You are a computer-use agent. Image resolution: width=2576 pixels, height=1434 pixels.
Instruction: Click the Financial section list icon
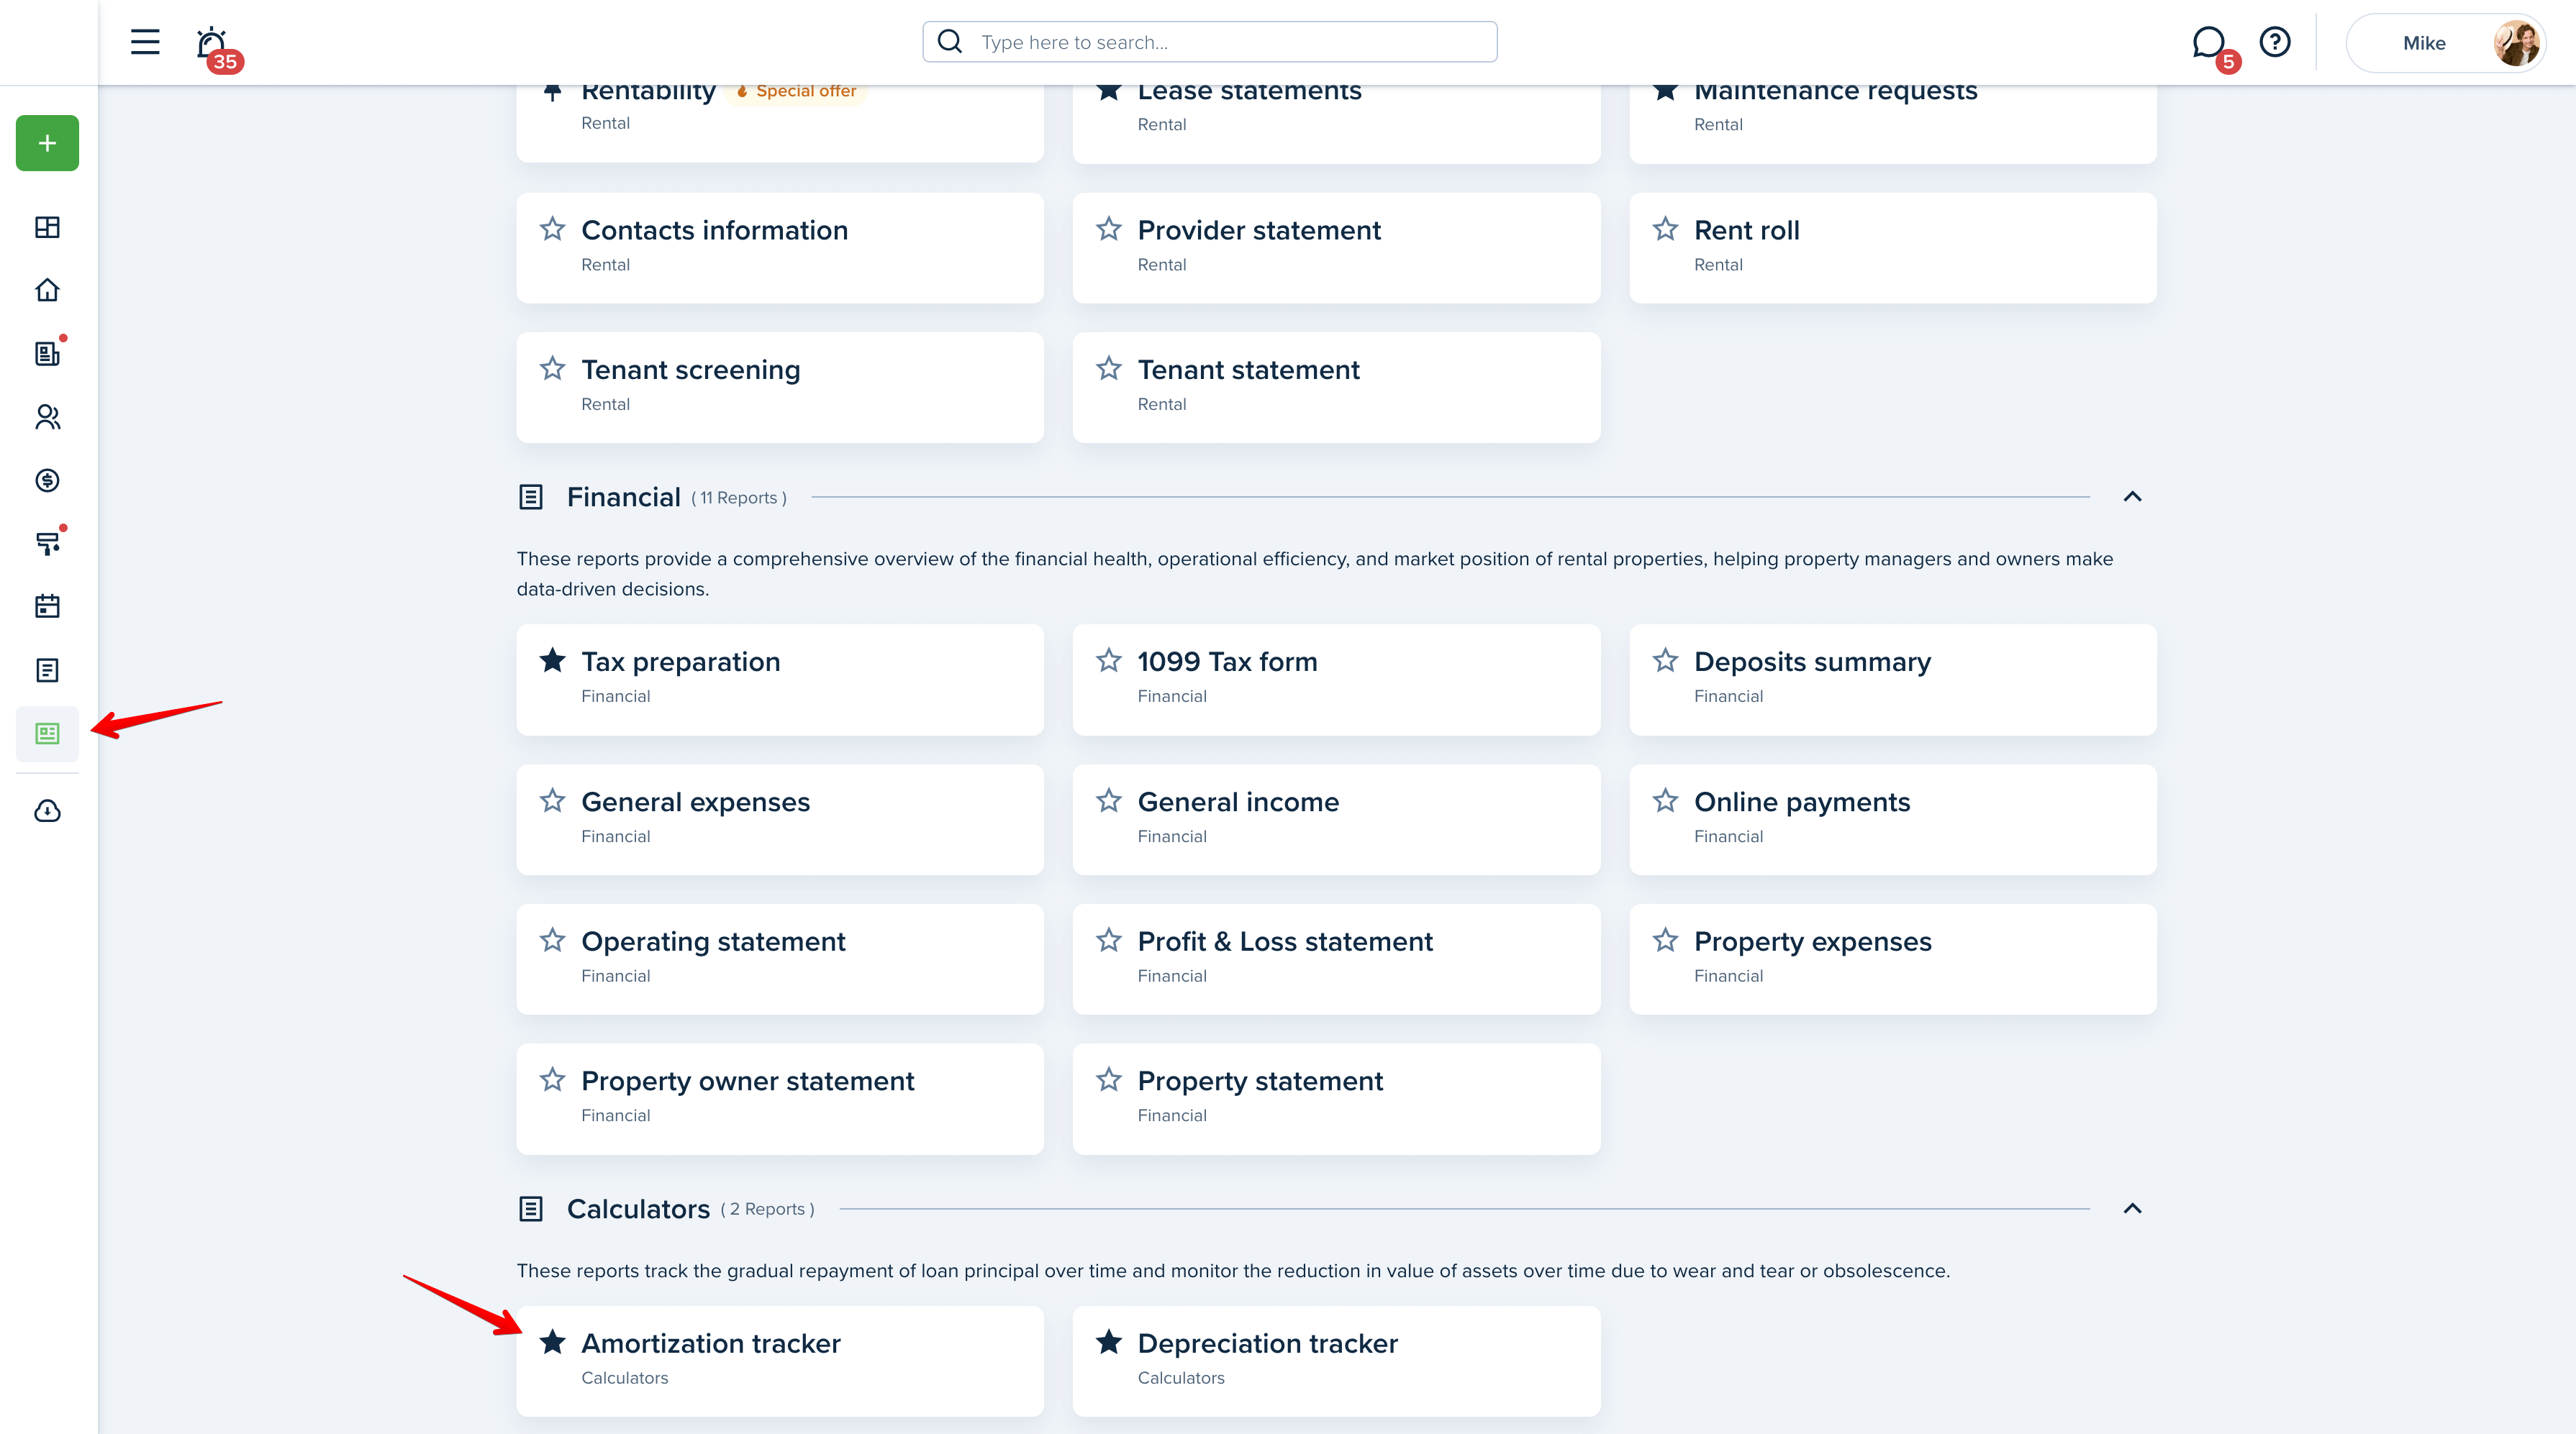tap(531, 497)
